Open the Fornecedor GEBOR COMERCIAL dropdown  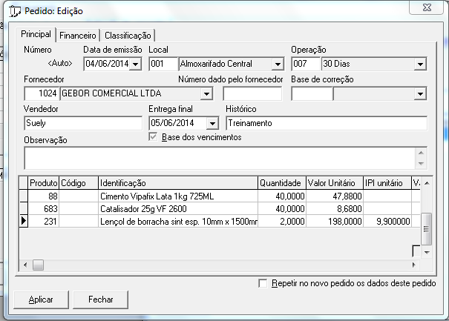tap(206, 94)
